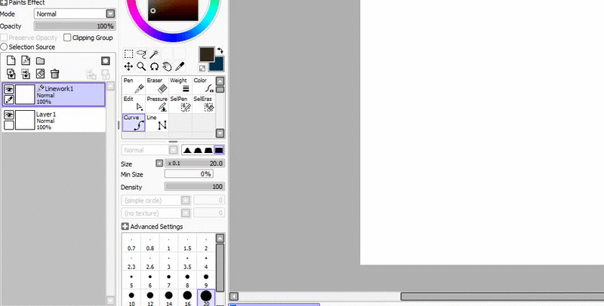Pick brush size preset 1.5
Image resolution: width=604 pixels, height=306 pixels.
pos(187,244)
